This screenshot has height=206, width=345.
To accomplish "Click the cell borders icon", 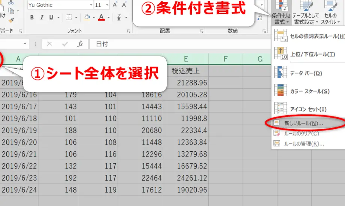I will (x=69, y=18).
